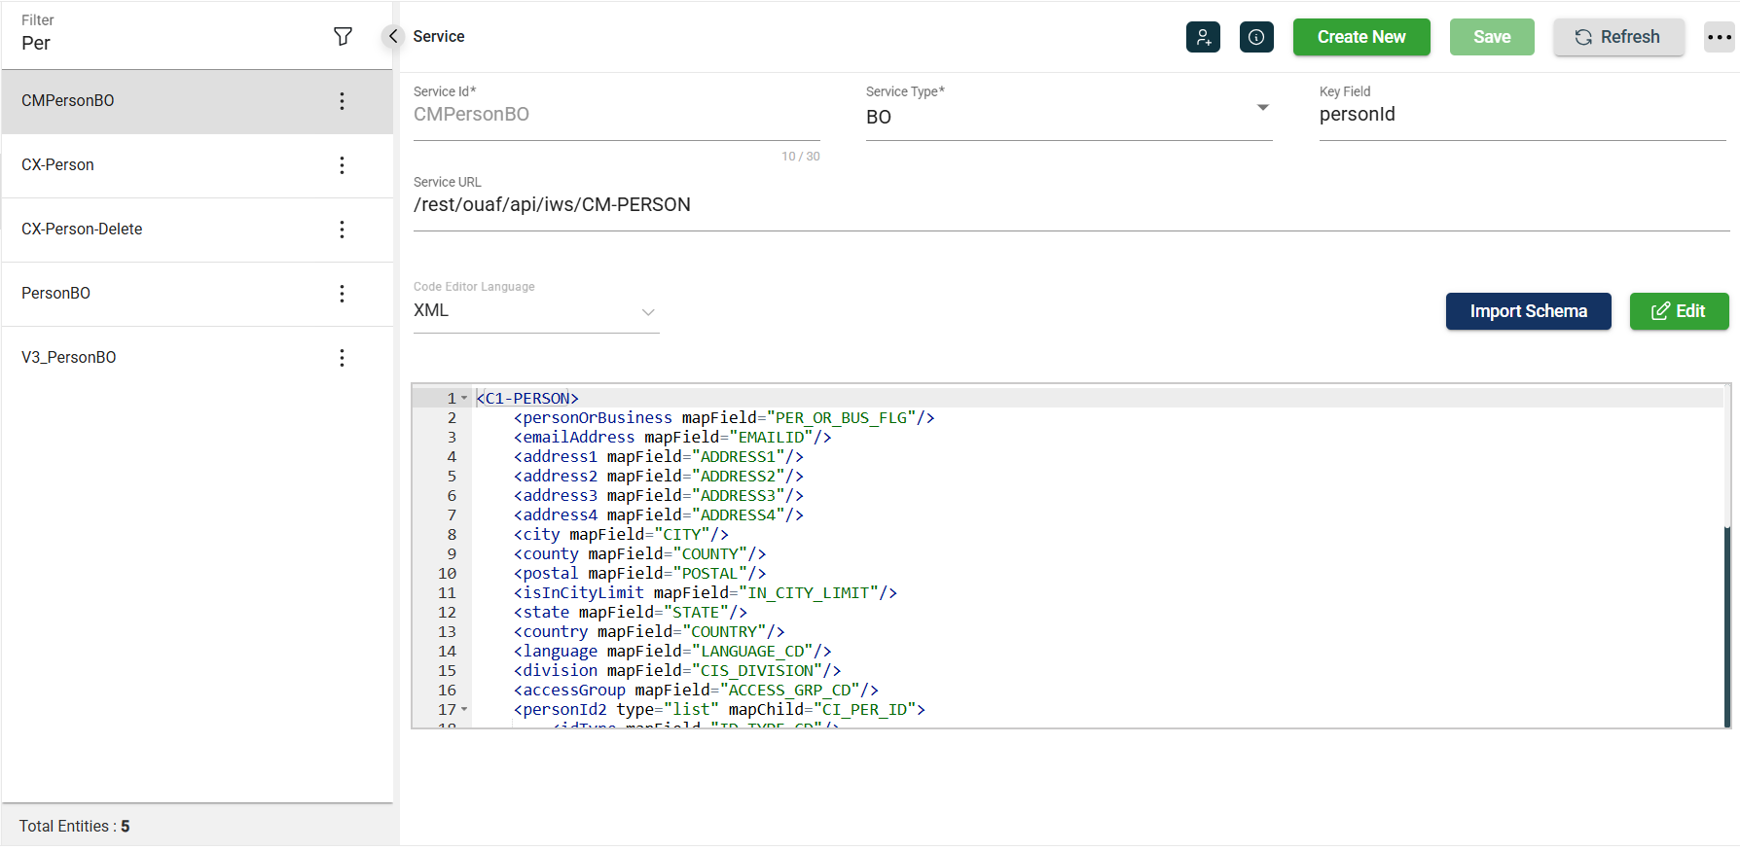This screenshot has height=851, width=1740.
Task: Click the filter funnel icon
Action: 343,37
